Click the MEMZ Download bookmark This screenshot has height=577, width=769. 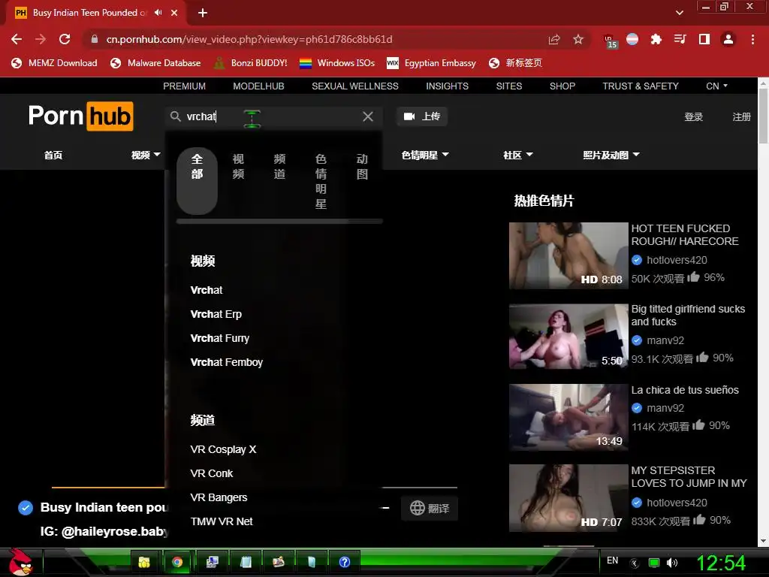54,63
